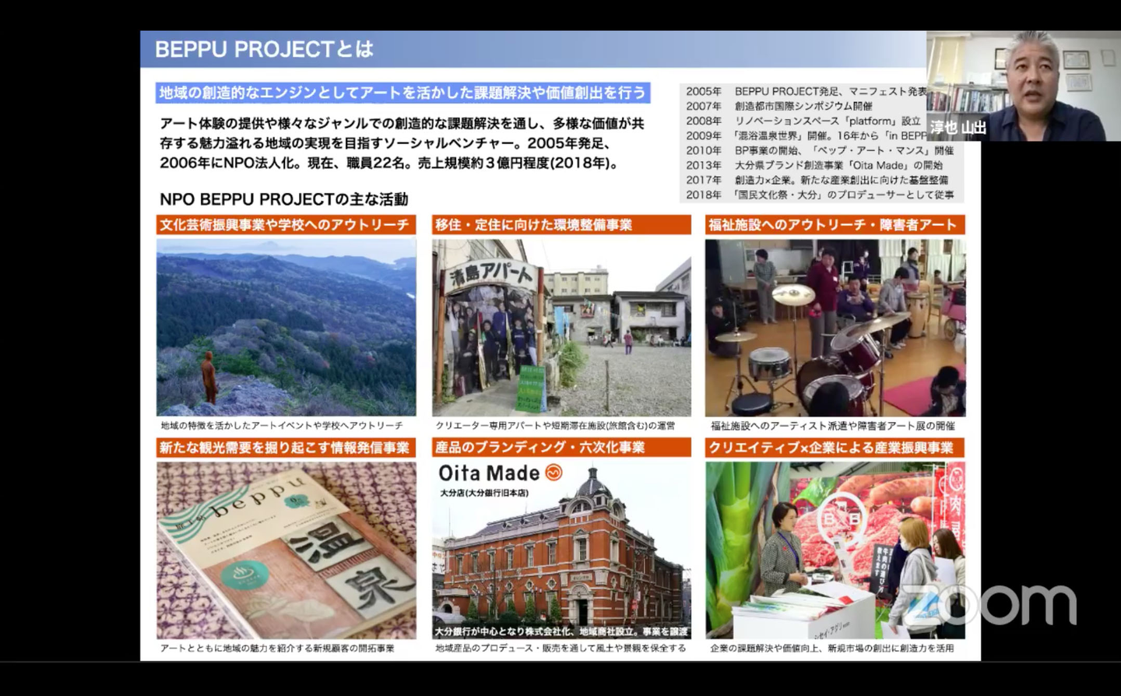The width and height of the screenshot is (1121, 696).
Task: Click the 2010年 ベップ・アート・マンス row
Action: pos(819,150)
